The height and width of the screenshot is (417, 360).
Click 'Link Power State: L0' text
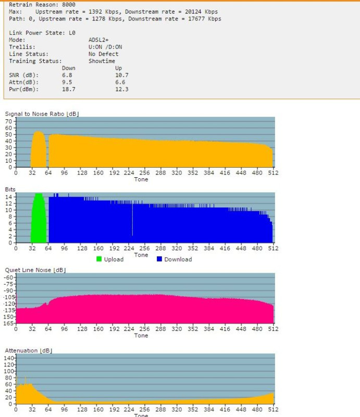[42, 33]
